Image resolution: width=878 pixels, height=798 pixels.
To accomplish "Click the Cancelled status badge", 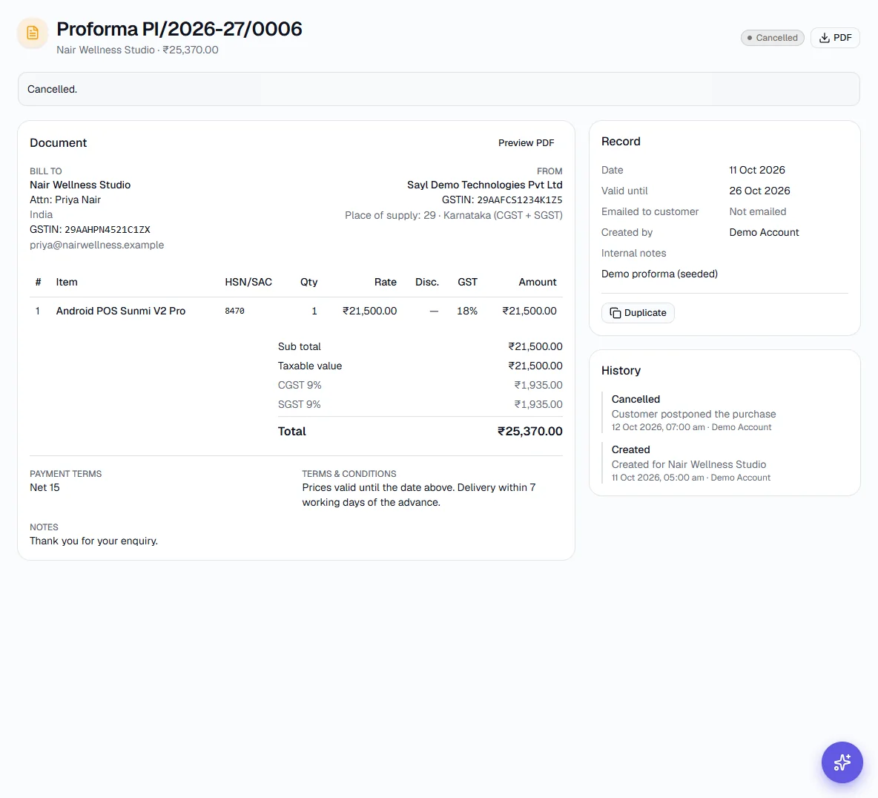I will click(x=772, y=38).
